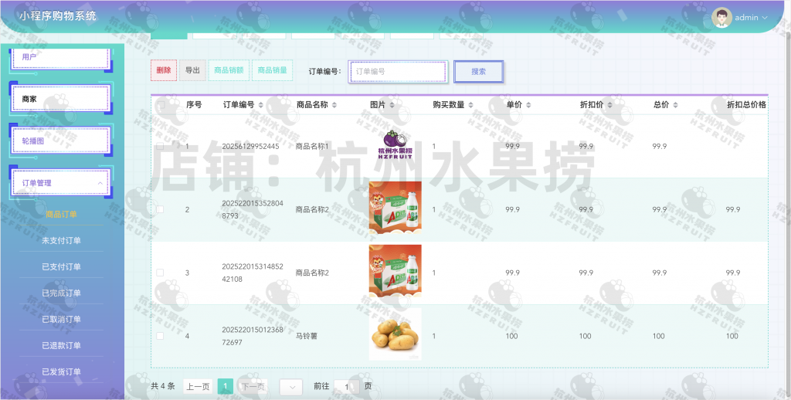Collapse the 订单管理 menu chevron
This screenshot has width=791, height=400.
point(100,183)
